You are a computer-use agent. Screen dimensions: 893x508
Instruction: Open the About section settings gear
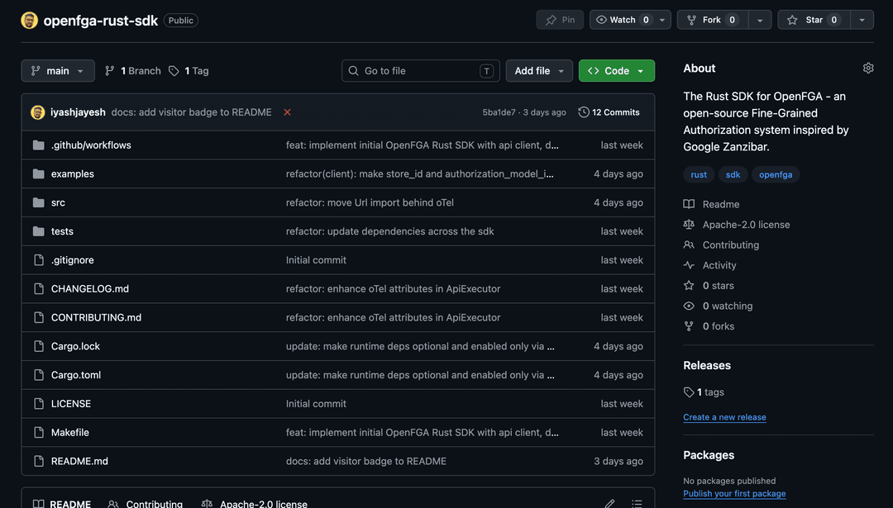[867, 68]
